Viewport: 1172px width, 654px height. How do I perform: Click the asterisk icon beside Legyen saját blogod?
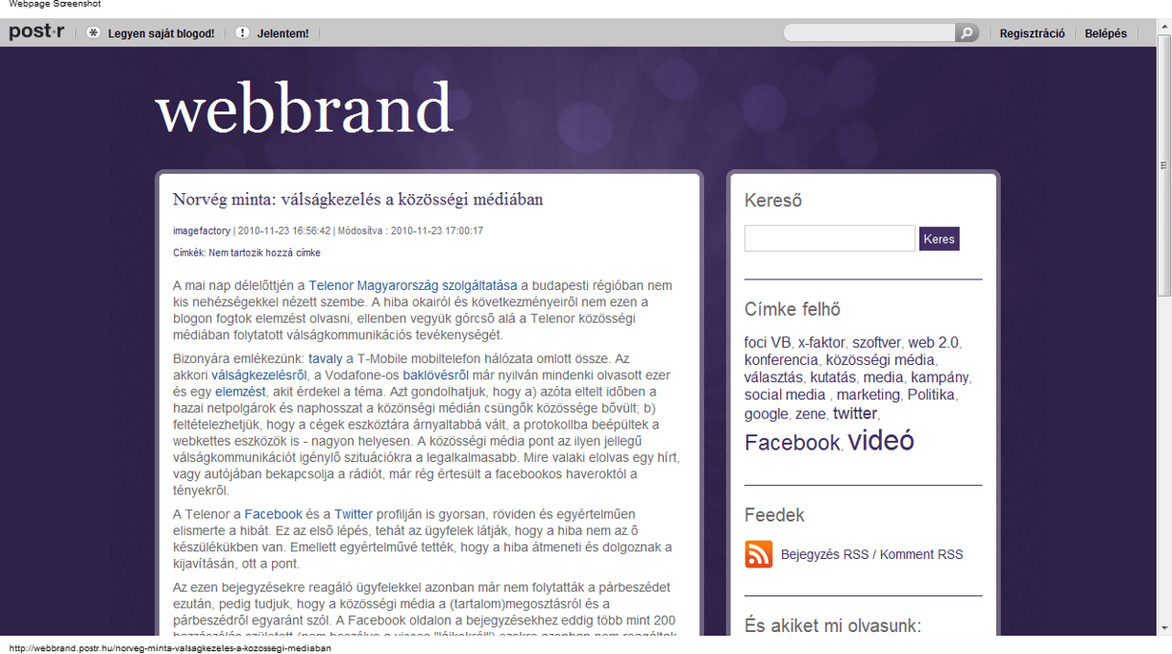click(x=93, y=33)
